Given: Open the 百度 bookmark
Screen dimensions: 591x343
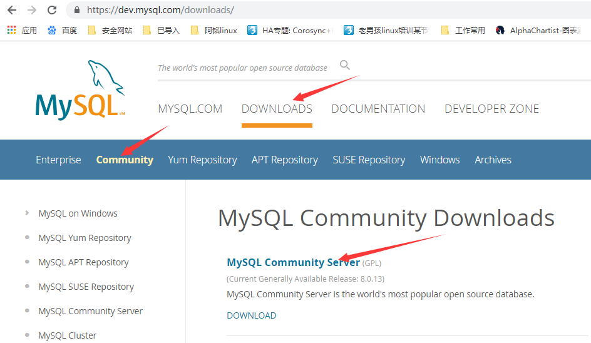Looking at the screenshot, I should [62, 30].
